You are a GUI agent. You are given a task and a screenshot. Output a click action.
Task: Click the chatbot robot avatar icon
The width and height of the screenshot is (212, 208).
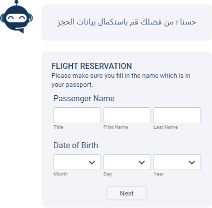[16, 17]
